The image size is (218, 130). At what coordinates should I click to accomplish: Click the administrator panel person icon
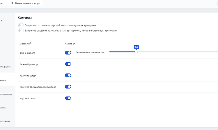click(12, 3)
